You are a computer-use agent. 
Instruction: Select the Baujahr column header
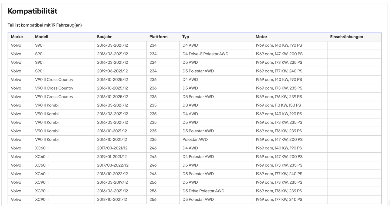pyautogui.click(x=104, y=37)
